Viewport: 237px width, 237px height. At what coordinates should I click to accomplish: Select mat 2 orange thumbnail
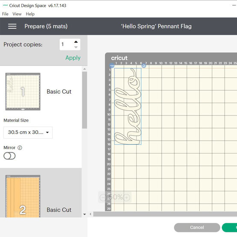click(x=23, y=196)
